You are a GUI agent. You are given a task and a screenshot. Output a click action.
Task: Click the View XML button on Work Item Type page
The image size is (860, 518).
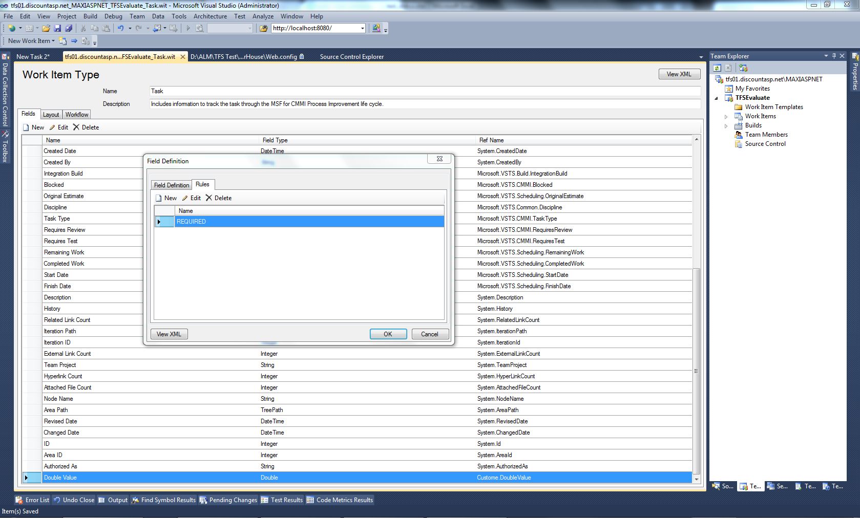pyautogui.click(x=679, y=74)
